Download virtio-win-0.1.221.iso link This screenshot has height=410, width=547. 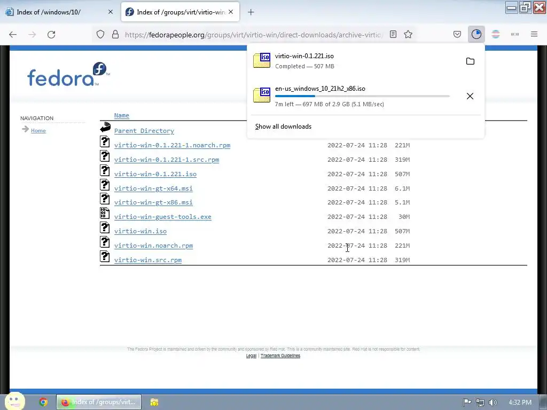(x=155, y=174)
